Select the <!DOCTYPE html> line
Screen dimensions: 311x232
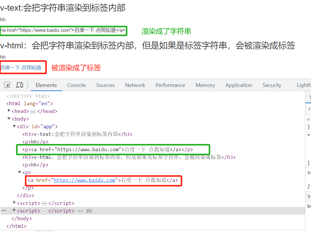coord(28,96)
